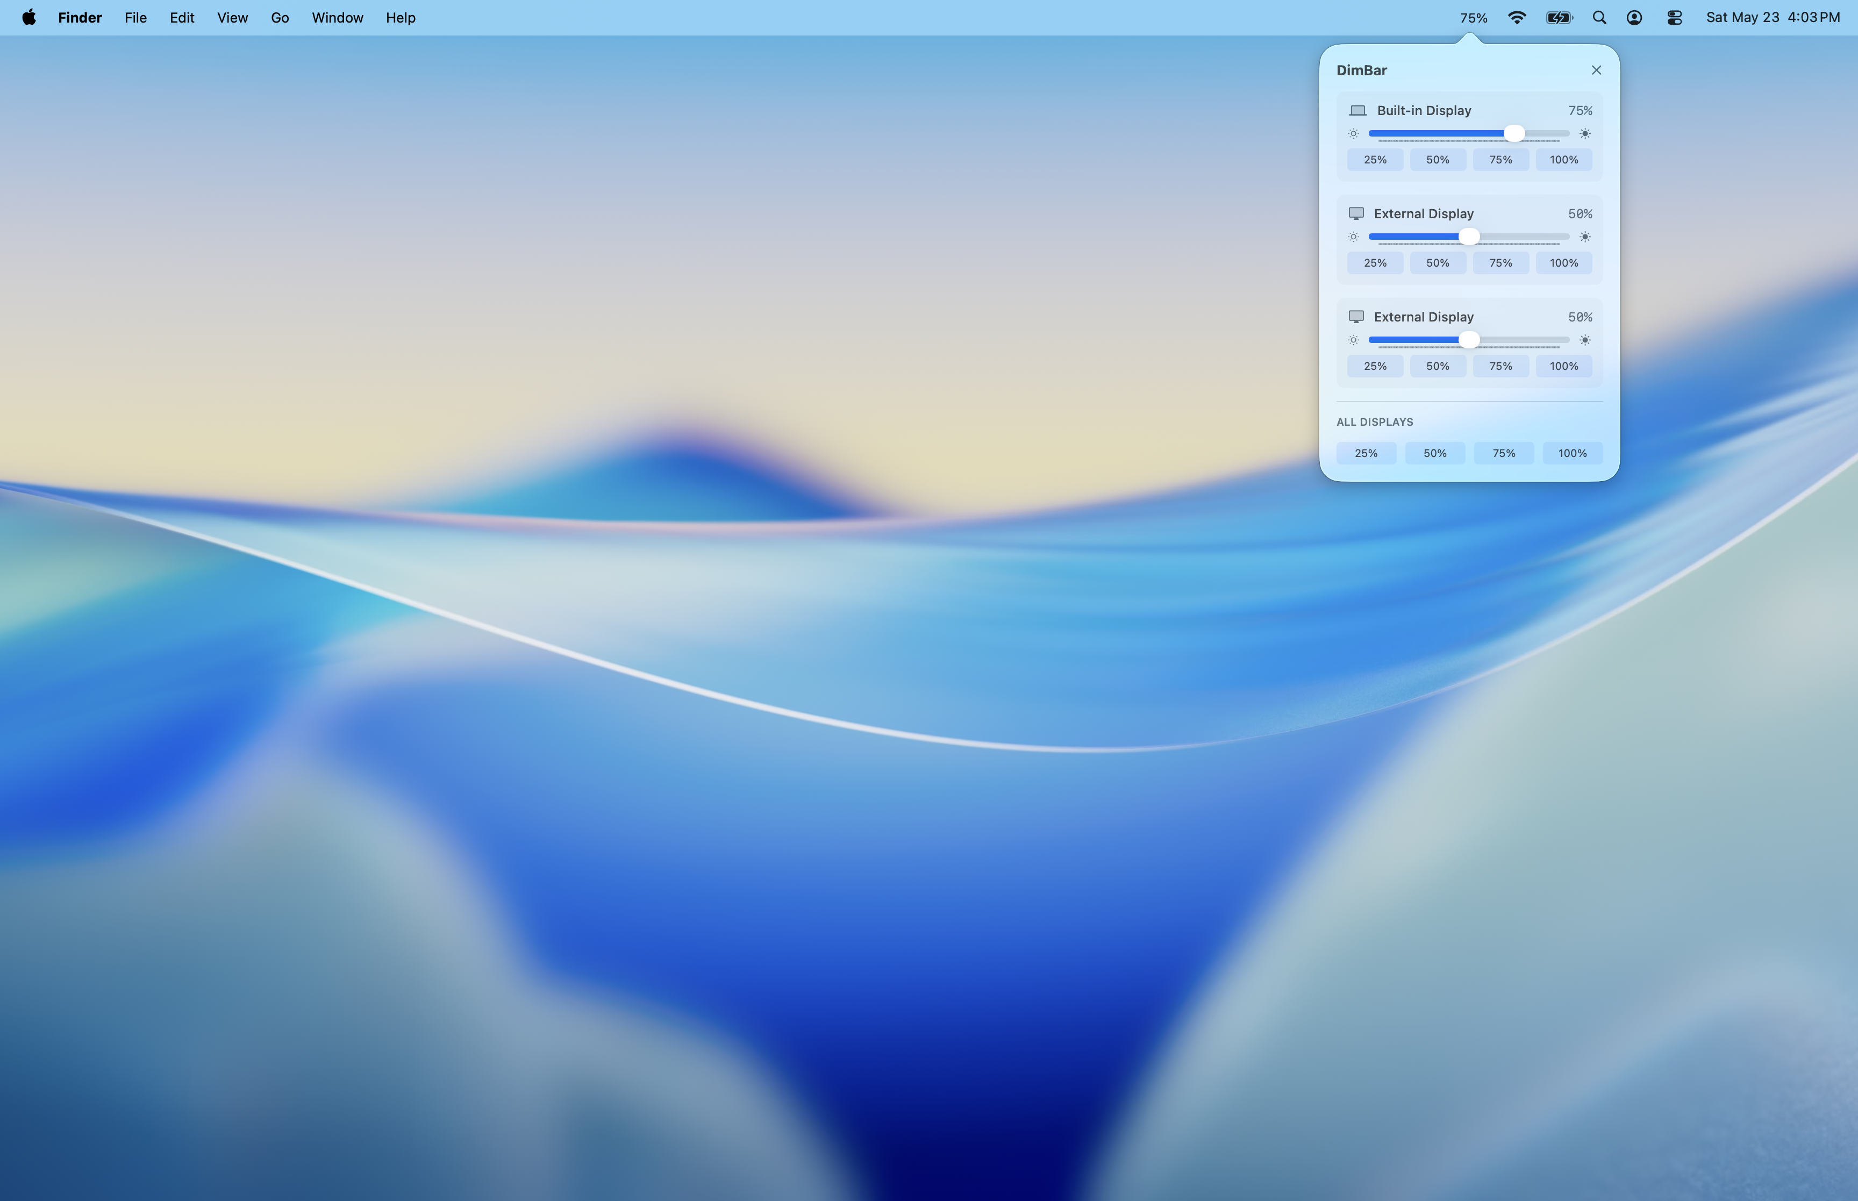Viewport: 1858px width, 1201px height.
Task: Click the first External Display monitor icon
Action: point(1356,213)
